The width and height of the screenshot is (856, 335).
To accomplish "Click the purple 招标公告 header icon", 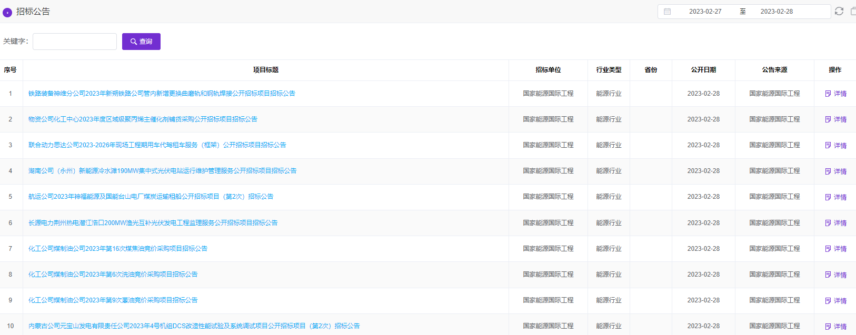I will [7, 12].
